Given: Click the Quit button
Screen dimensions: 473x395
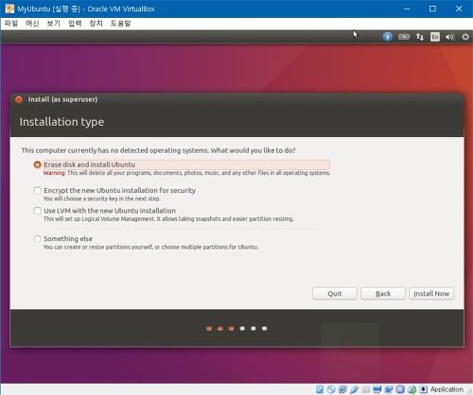Looking at the screenshot, I should (x=335, y=294).
